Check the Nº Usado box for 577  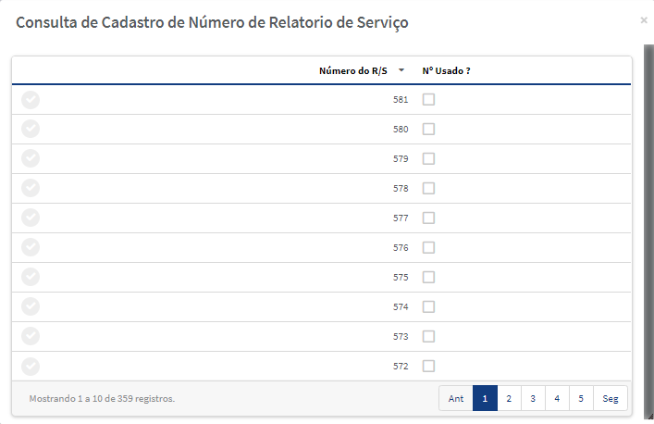click(x=428, y=218)
